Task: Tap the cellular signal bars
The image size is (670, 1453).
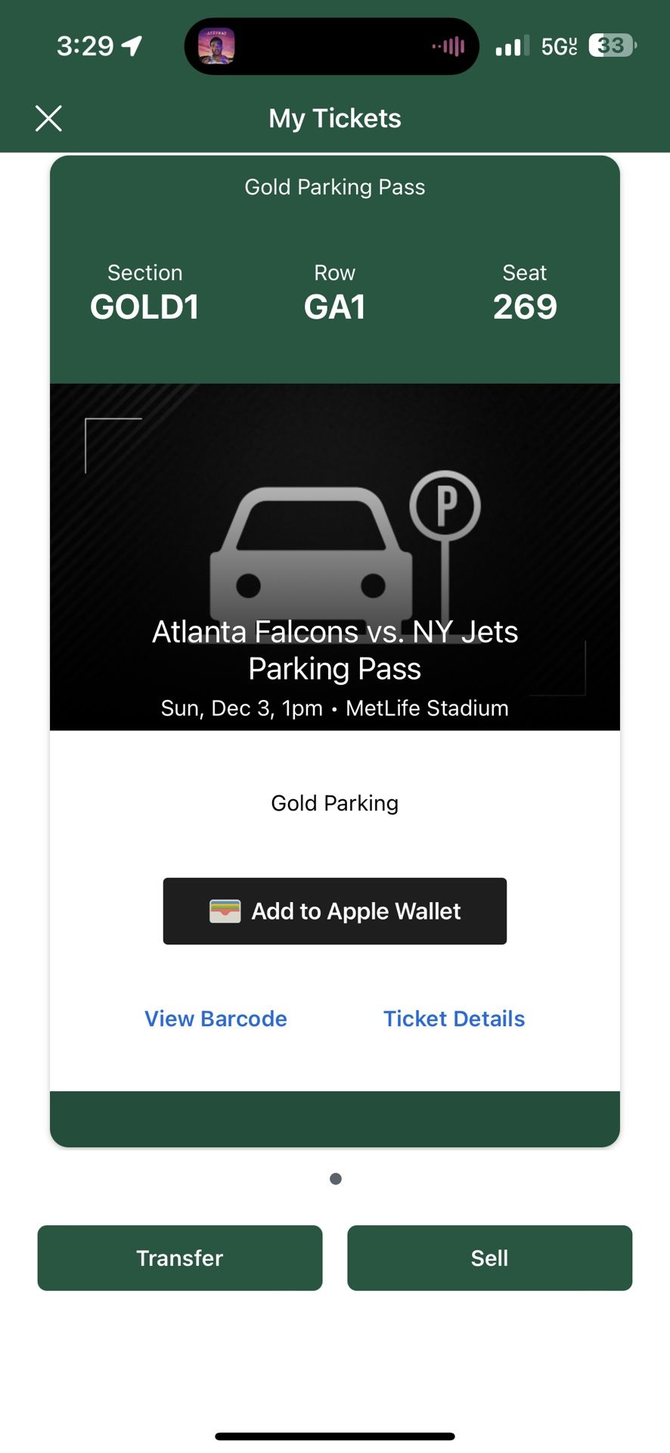Action: (x=512, y=47)
